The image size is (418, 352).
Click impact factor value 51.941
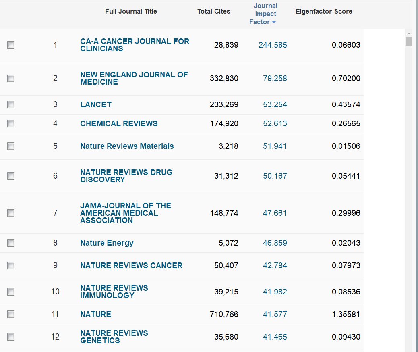(275, 146)
